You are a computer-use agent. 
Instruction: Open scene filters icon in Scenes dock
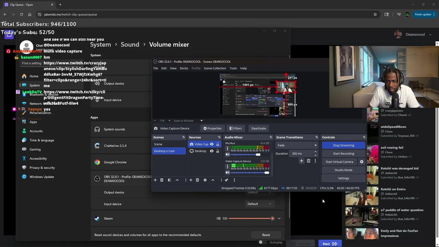tap(169, 180)
